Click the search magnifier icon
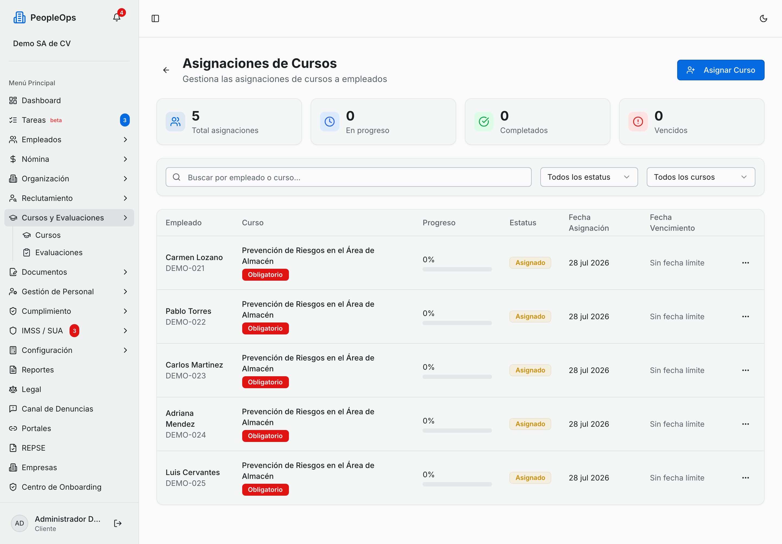 (176, 177)
